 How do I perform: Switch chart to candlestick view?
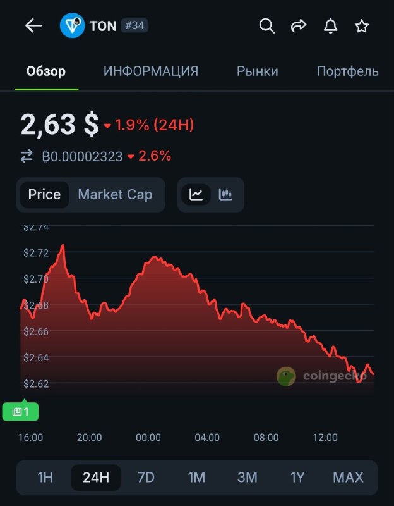(225, 194)
